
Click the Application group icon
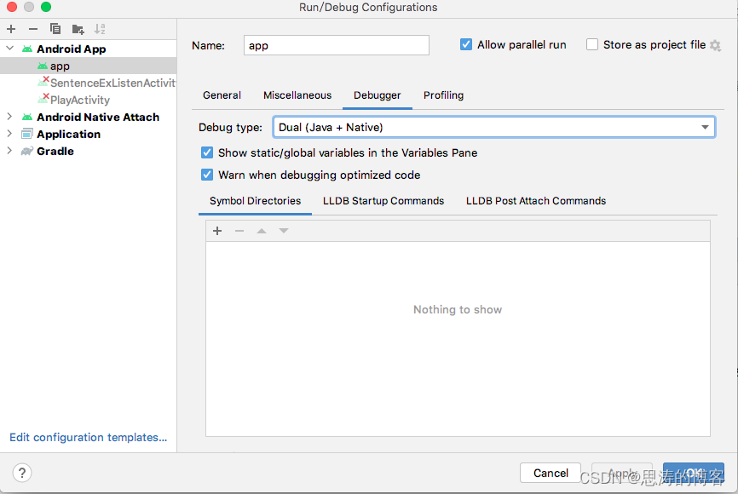[x=27, y=134]
